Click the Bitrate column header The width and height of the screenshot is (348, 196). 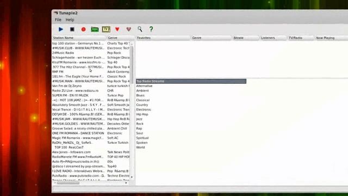(x=246, y=38)
